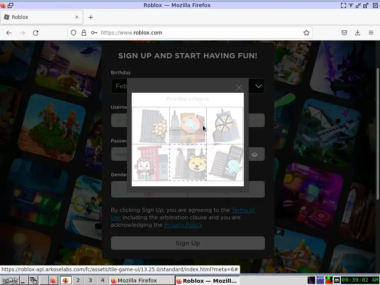Open the Privacy Policy link
This screenshot has width=380, height=285.
click(183, 225)
